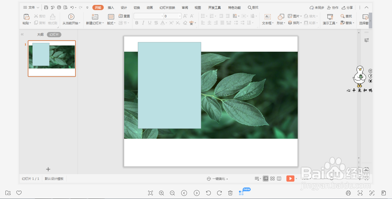This screenshot has width=392, height=199.
Task: Click the orange slideshow play button in status bar
Action: [290, 179]
